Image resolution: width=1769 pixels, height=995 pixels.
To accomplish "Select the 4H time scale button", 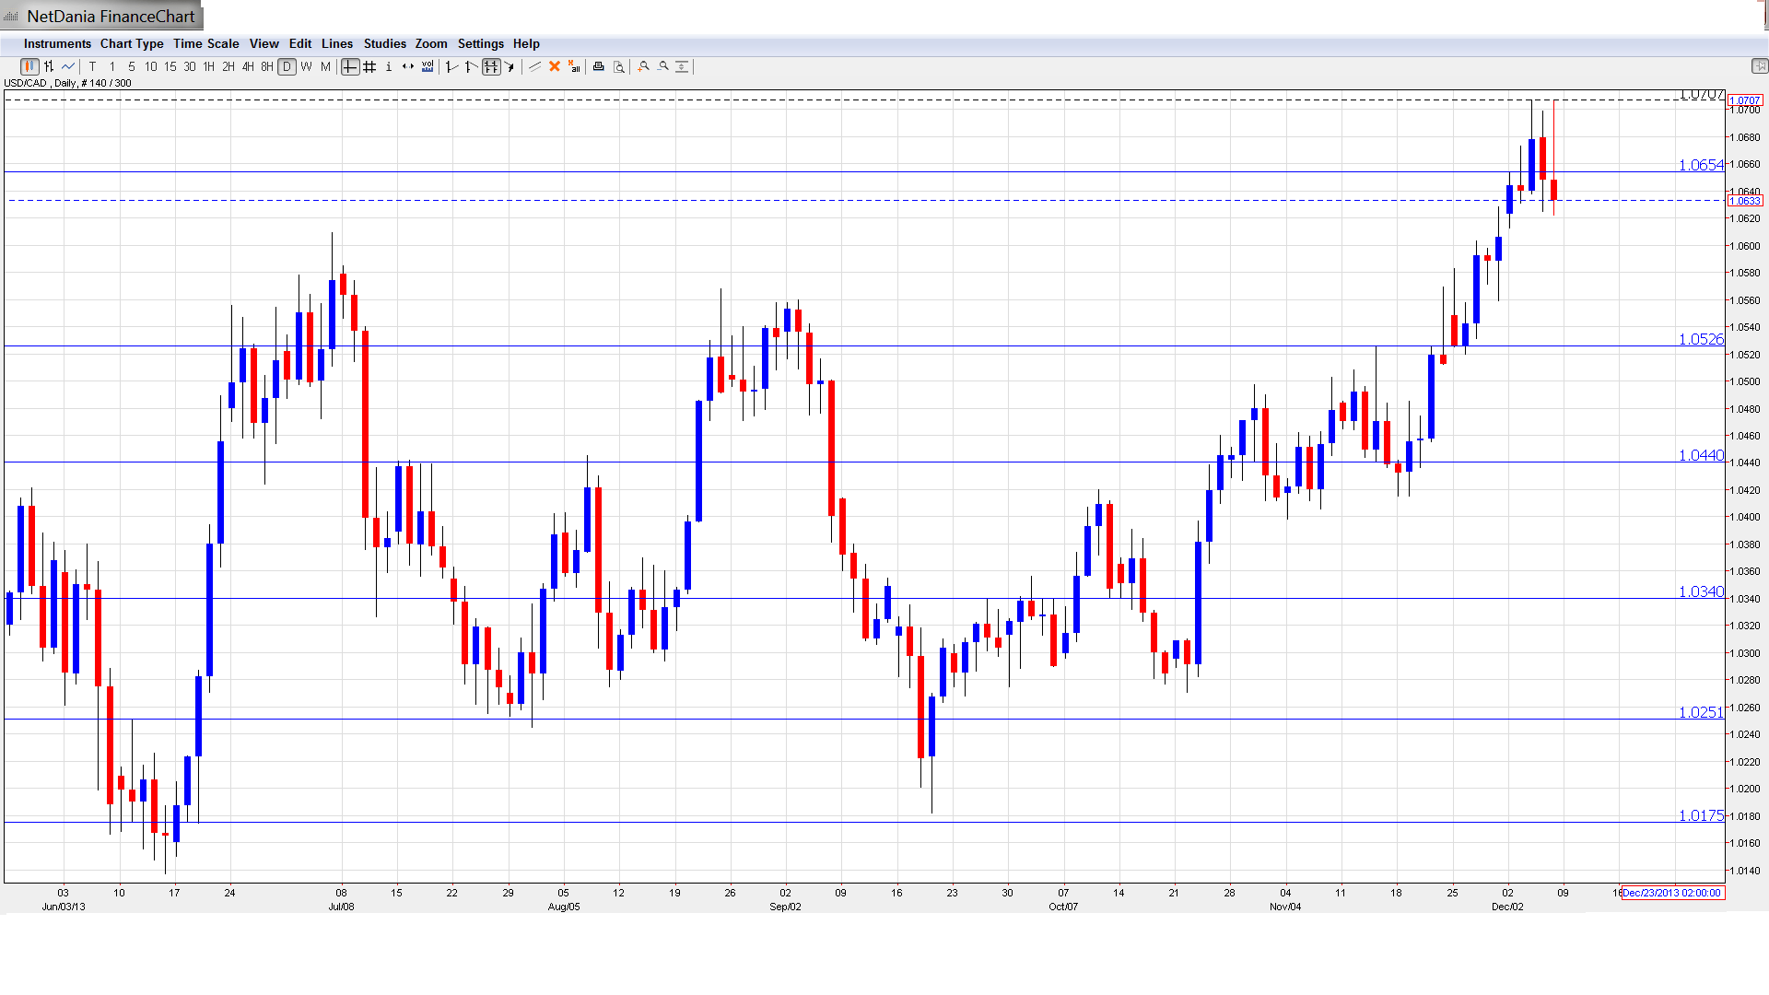I will [248, 66].
